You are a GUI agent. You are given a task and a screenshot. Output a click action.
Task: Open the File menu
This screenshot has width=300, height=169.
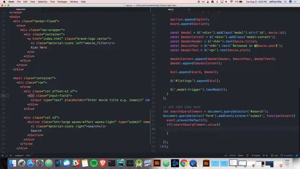pyautogui.click(x=19, y=2)
